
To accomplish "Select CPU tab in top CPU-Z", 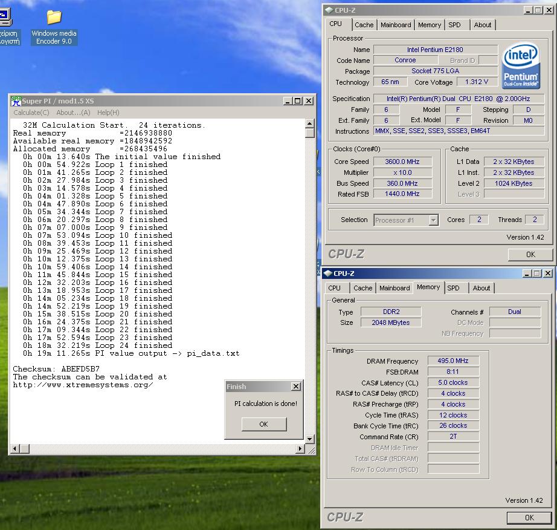I will (x=336, y=24).
